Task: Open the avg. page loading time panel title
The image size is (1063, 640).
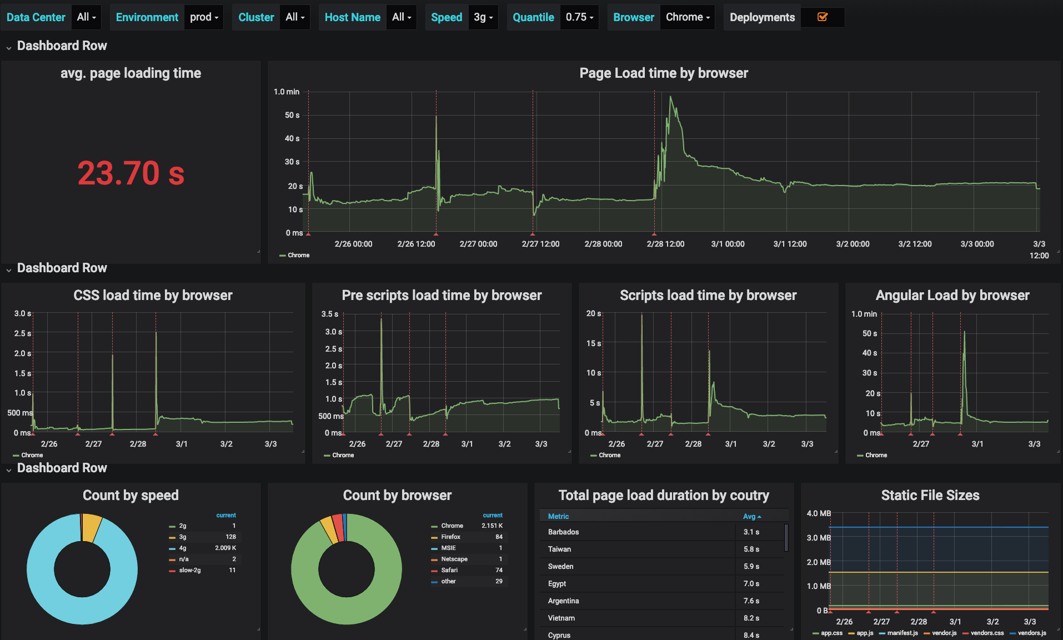Action: coord(131,73)
